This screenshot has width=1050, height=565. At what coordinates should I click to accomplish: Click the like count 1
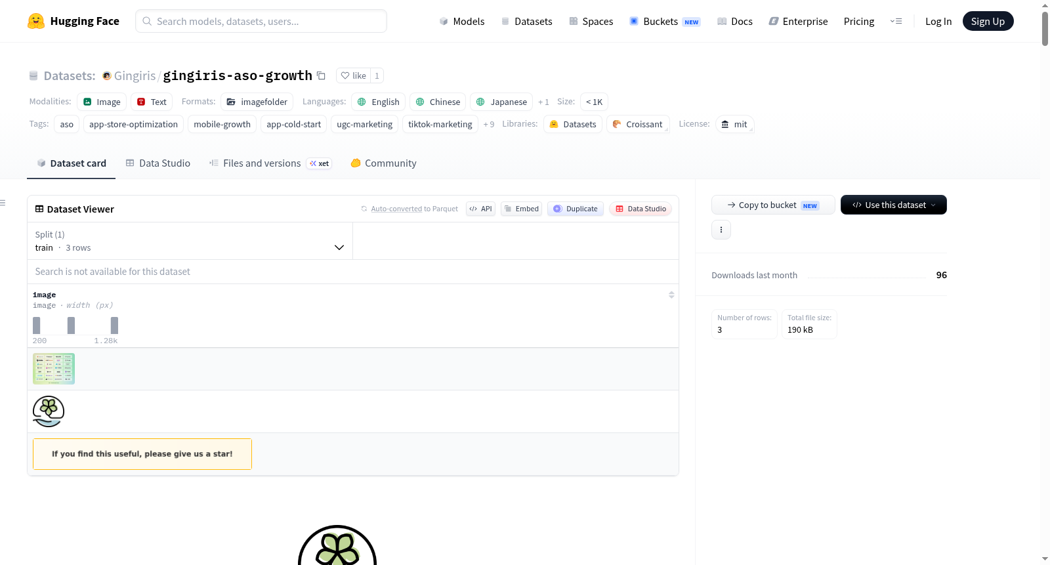377,75
